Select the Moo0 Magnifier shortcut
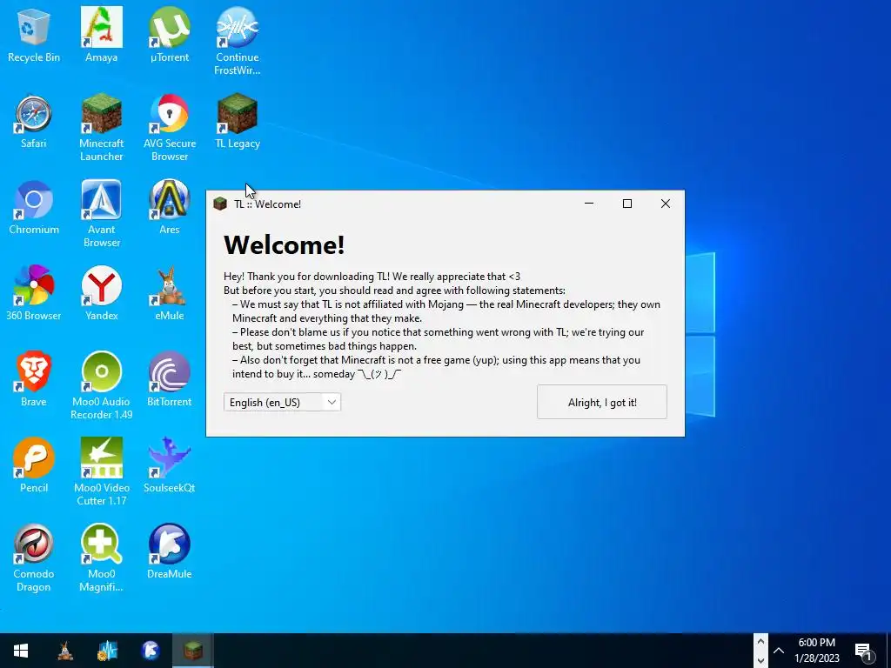 click(101, 558)
